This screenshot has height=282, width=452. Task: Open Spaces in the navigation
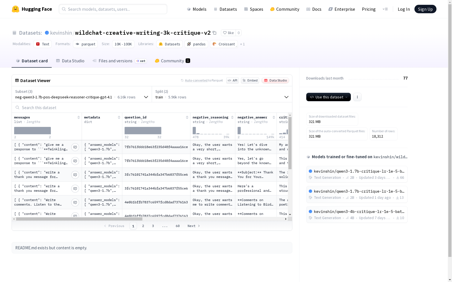[x=253, y=9]
